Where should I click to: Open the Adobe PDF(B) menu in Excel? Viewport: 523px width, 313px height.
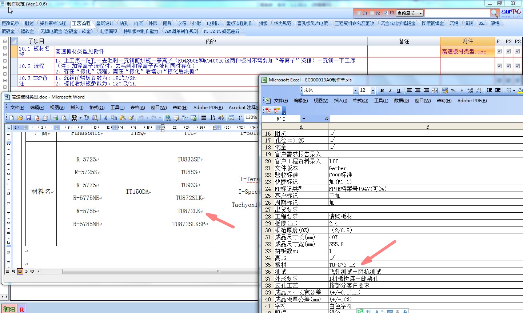click(x=472, y=101)
